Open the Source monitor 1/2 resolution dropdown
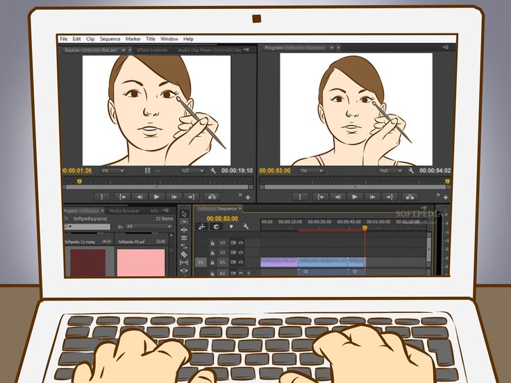511x383 pixels. [x=192, y=170]
